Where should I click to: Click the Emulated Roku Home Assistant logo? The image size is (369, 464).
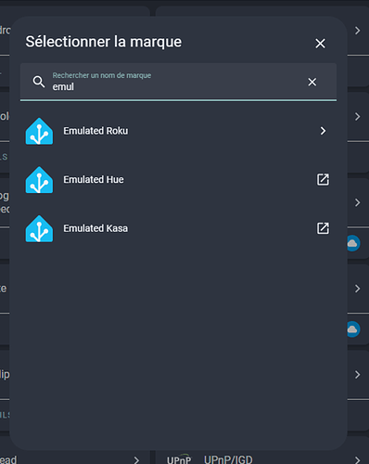pos(39,131)
